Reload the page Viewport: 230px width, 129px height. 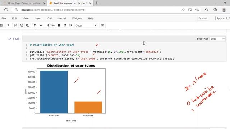tap(6, 10)
